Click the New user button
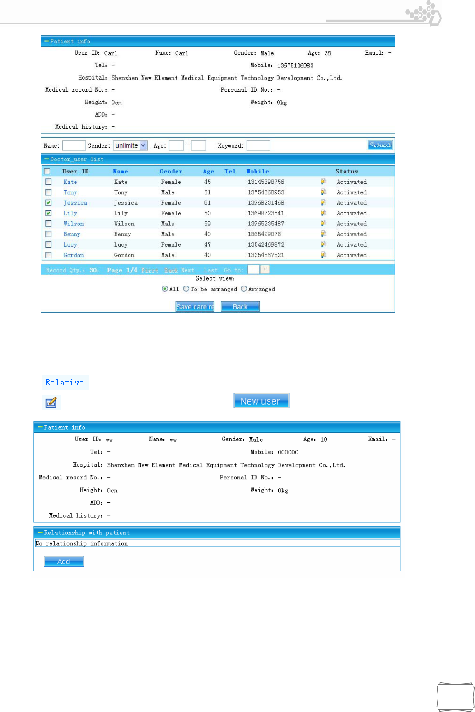 [261, 401]
